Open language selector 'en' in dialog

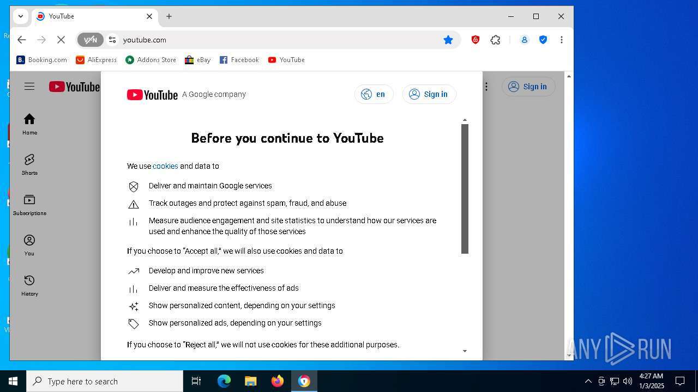coord(374,94)
